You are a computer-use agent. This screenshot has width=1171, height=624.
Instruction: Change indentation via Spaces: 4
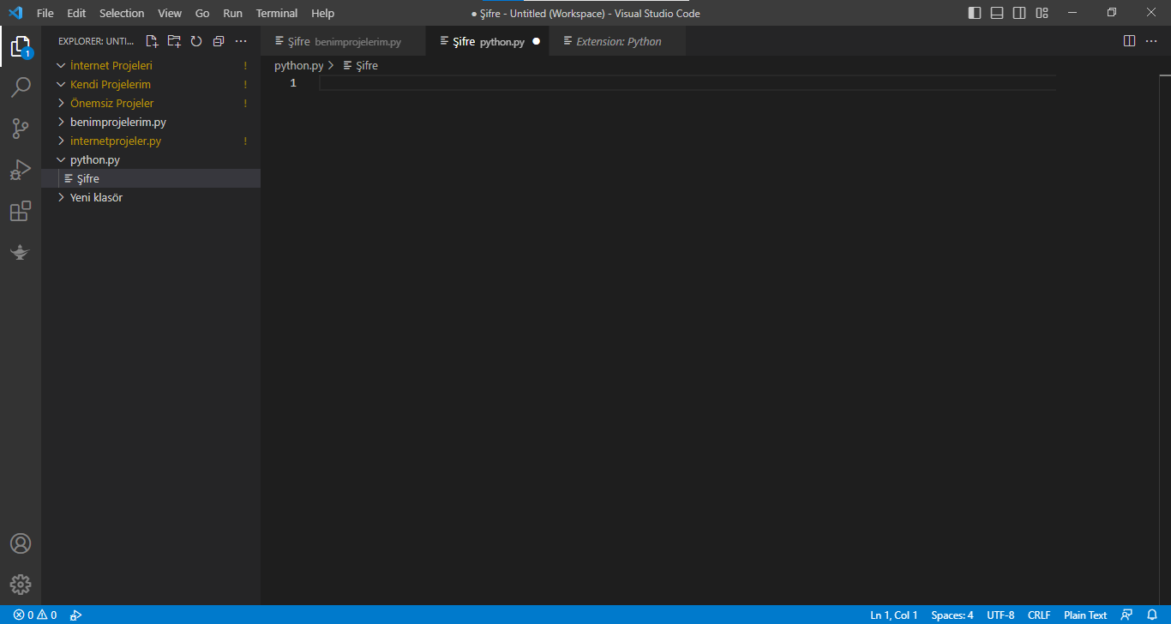pyautogui.click(x=952, y=615)
